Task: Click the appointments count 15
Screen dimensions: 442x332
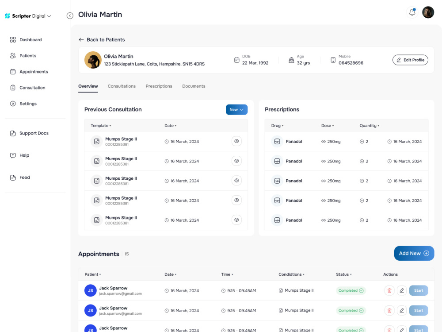Action: tap(126, 254)
